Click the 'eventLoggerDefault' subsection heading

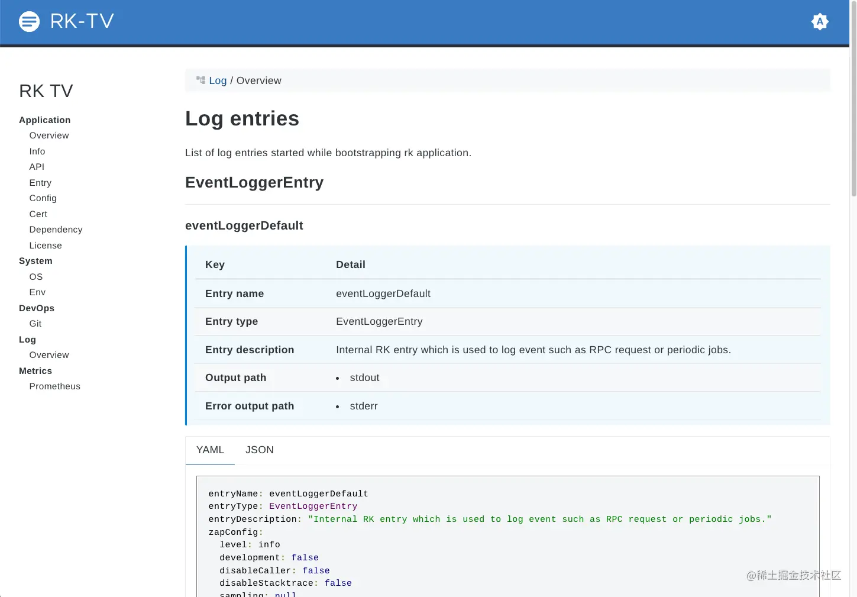[244, 225]
